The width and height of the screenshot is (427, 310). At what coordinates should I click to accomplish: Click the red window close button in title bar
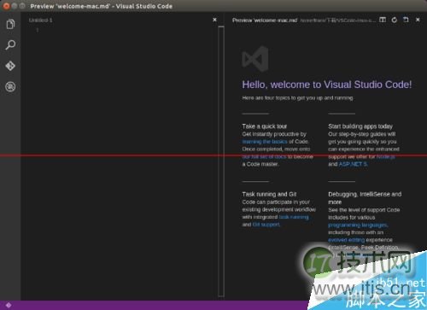(6, 6)
